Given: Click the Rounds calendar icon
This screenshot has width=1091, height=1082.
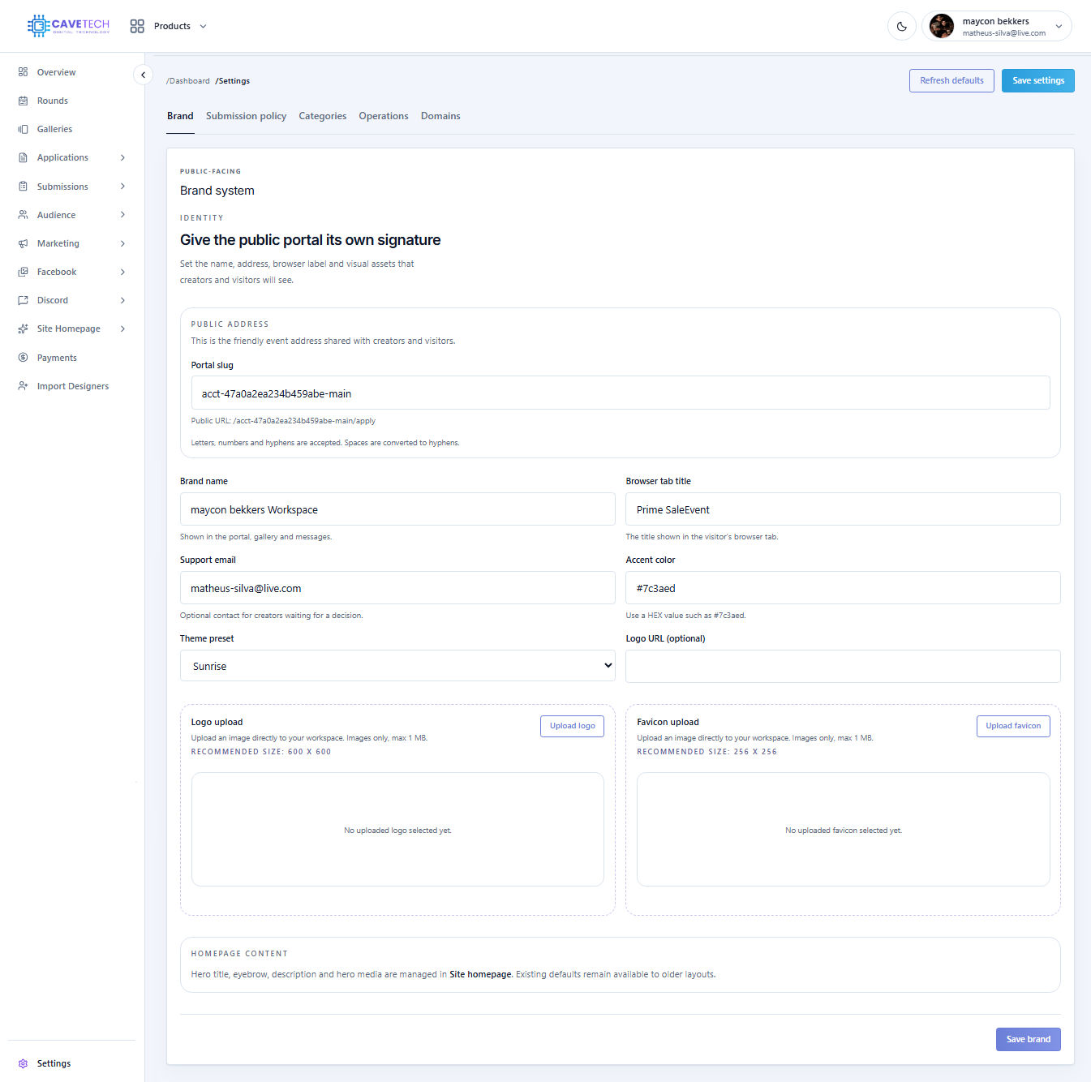Looking at the screenshot, I should 23,101.
